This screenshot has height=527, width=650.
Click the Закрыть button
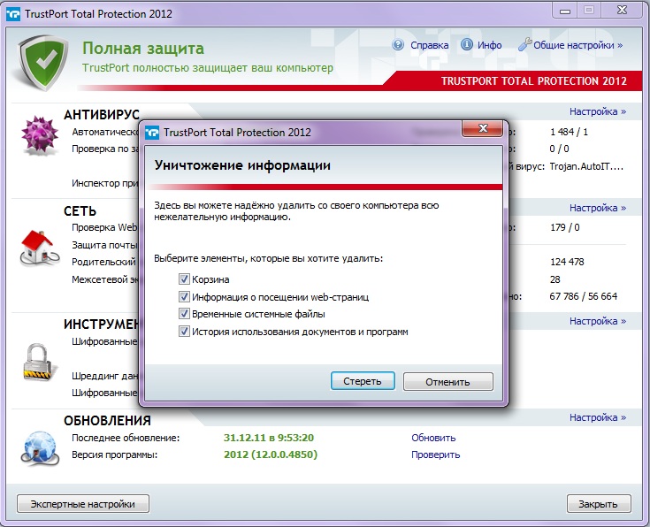coord(599,504)
